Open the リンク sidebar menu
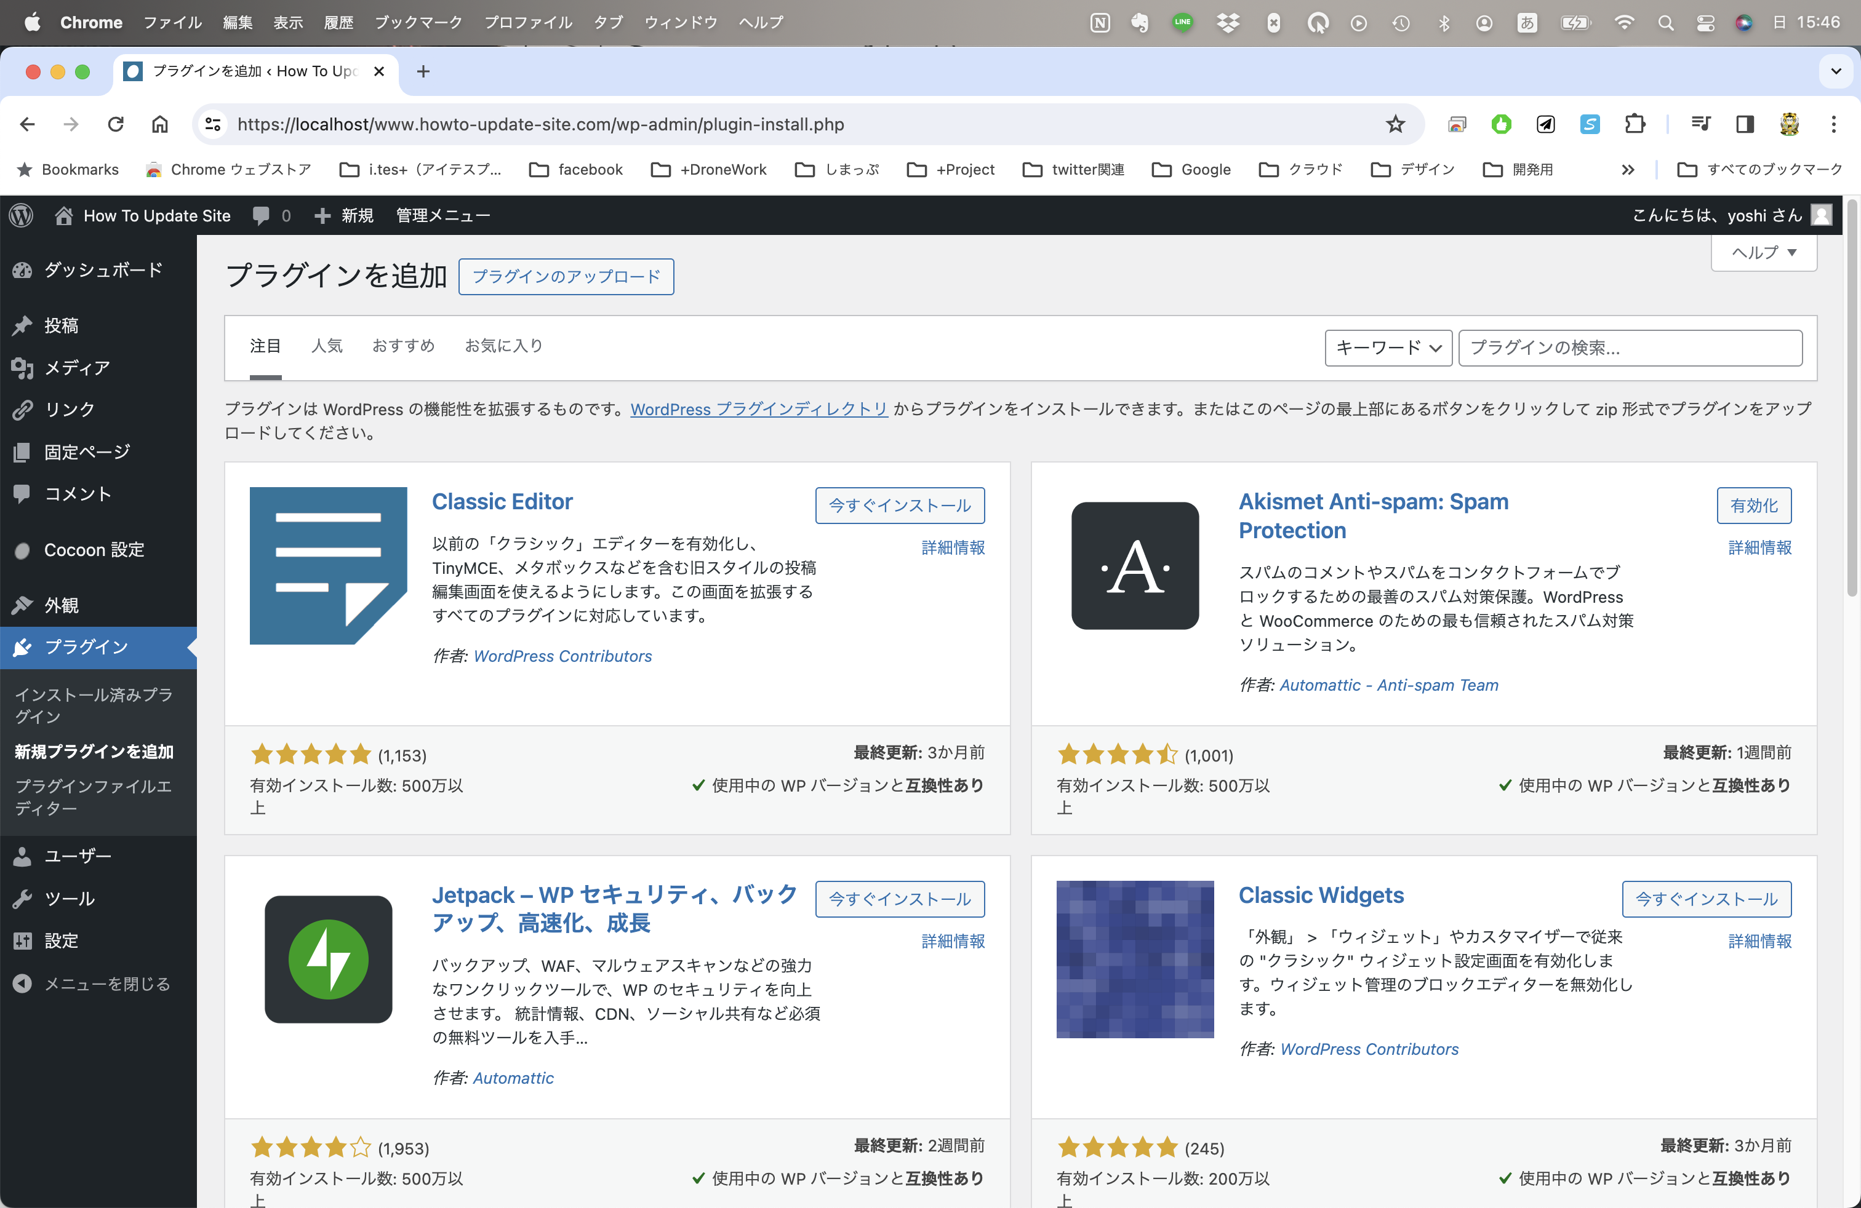 click(98, 410)
